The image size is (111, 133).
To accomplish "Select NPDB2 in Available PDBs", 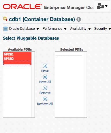I will coord(17,59).
